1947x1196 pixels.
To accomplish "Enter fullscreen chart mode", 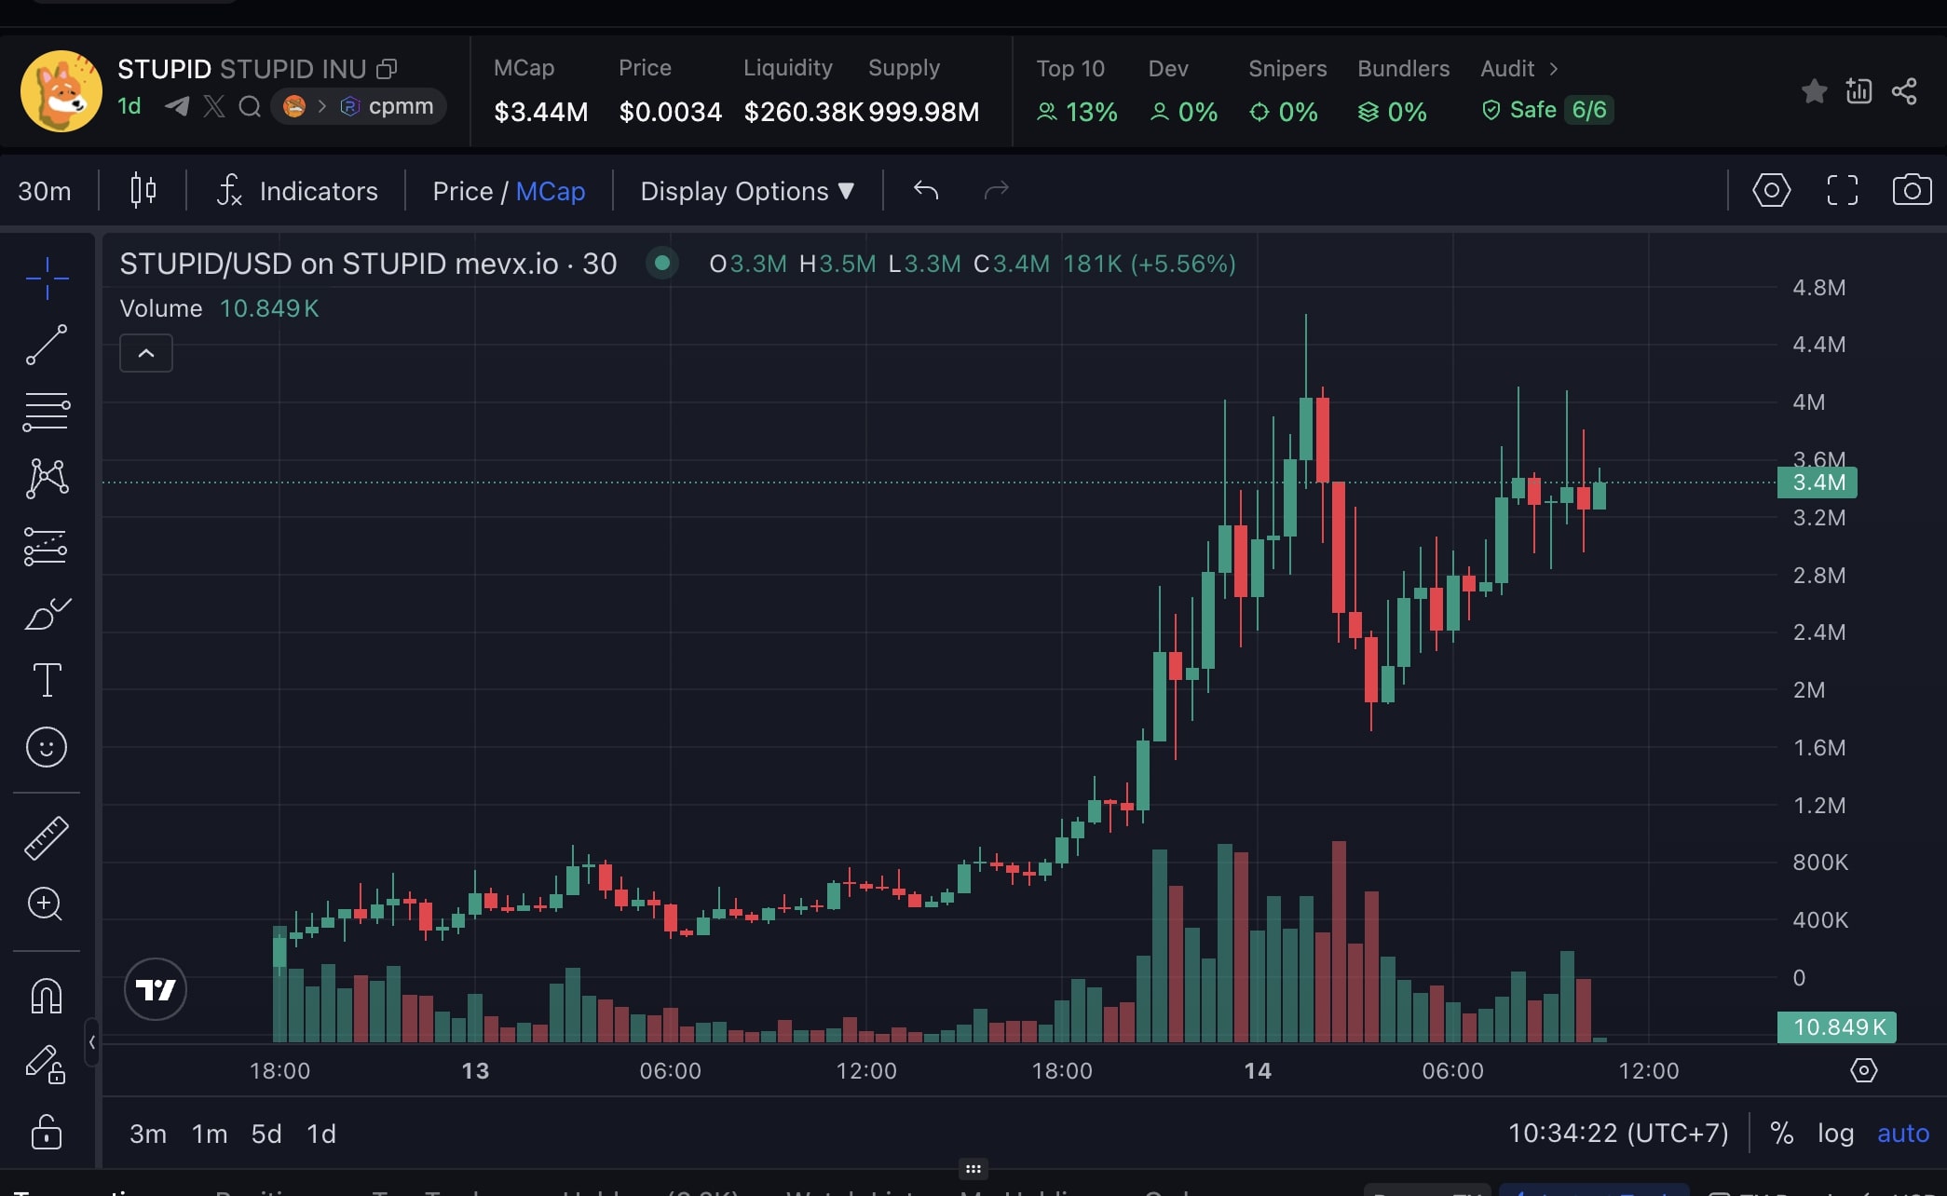I will click(1842, 190).
